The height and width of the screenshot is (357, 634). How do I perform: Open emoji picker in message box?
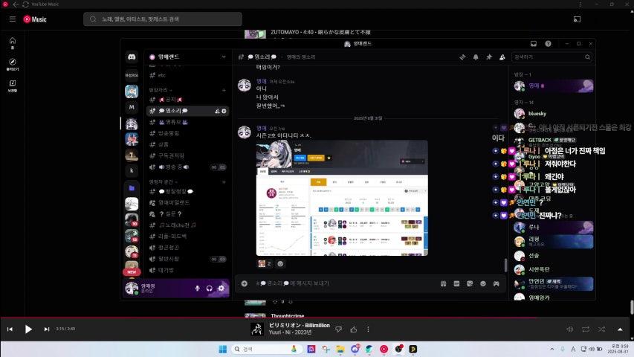click(x=483, y=283)
